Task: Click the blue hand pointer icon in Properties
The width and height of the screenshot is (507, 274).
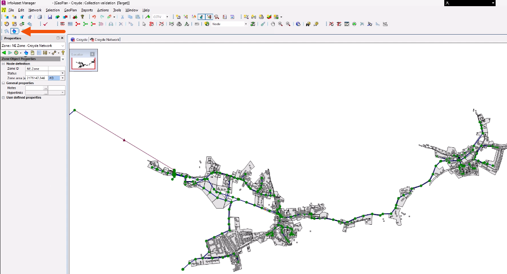Action: click(26, 53)
